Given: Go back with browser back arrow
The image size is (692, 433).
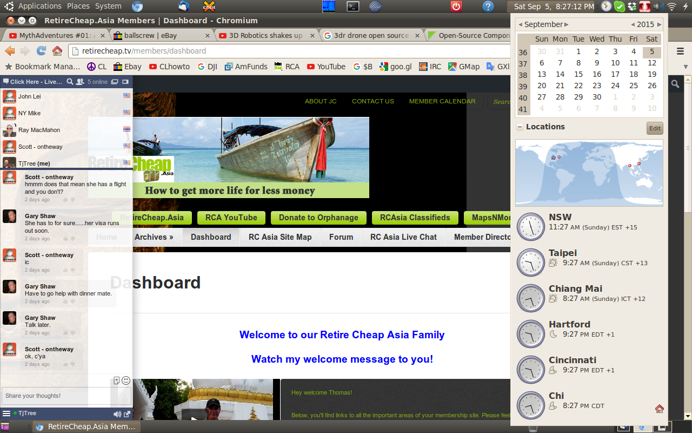Looking at the screenshot, I should point(10,51).
